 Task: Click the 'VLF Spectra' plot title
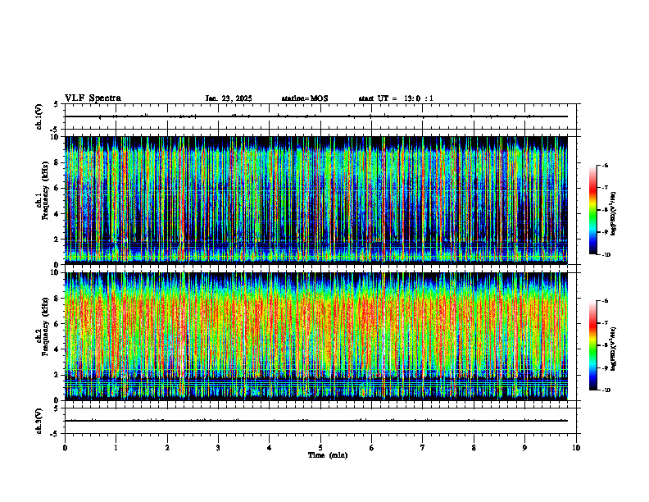pos(93,98)
